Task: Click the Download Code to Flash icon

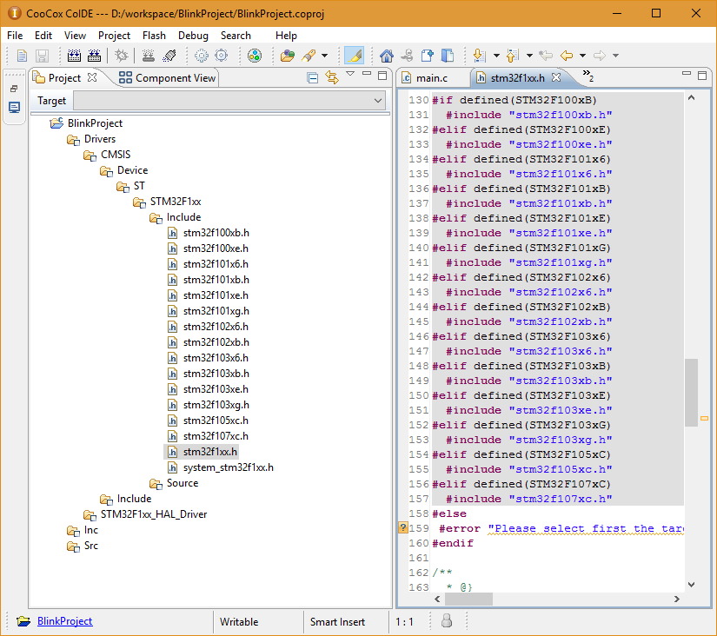Action: [148, 56]
